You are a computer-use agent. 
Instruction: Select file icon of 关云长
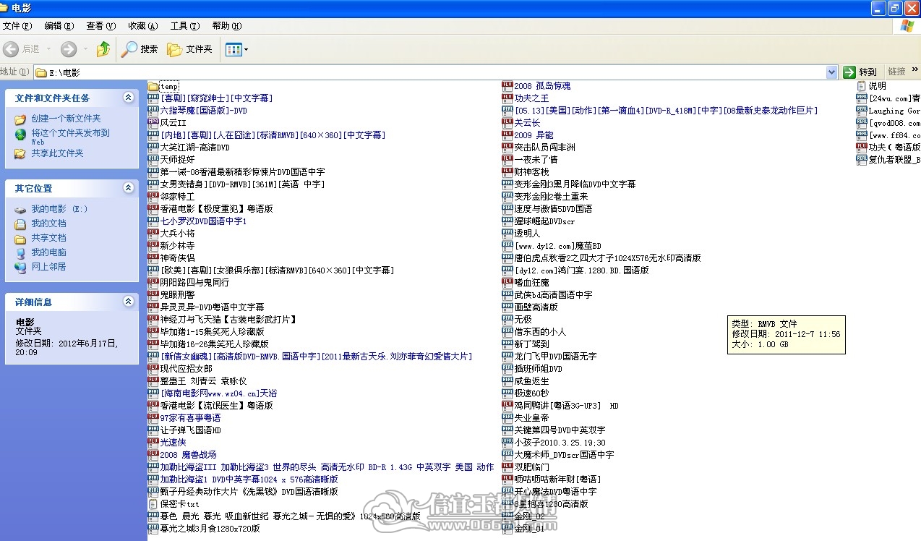click(507, 123)
